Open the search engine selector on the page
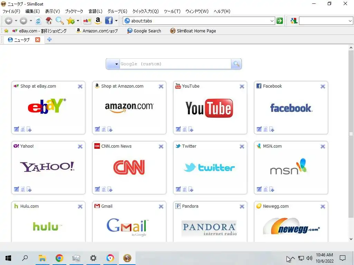The image size is (354, 265). 113,64
